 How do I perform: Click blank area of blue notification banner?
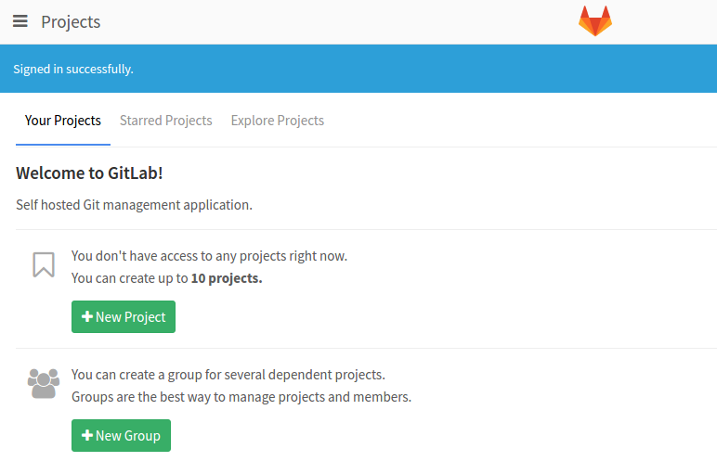[x=411, y=69]
